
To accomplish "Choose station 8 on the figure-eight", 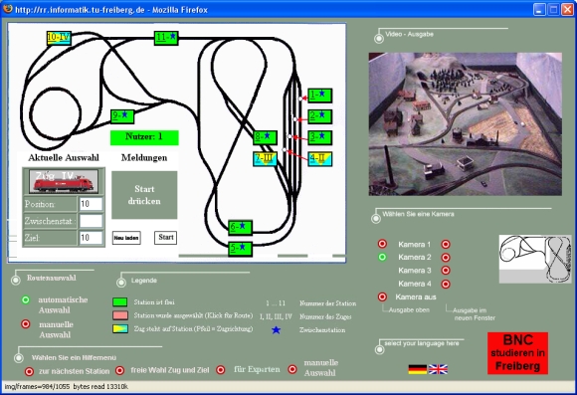I will 265,137.
